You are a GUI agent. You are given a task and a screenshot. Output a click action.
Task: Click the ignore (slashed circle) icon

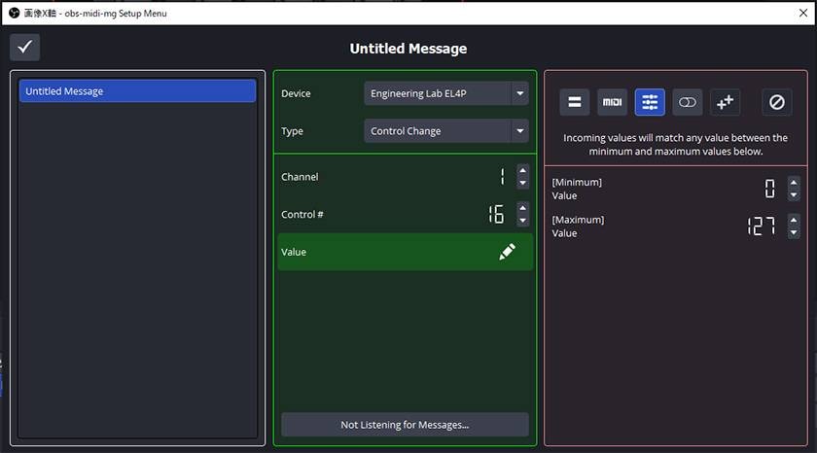[776, 102]
